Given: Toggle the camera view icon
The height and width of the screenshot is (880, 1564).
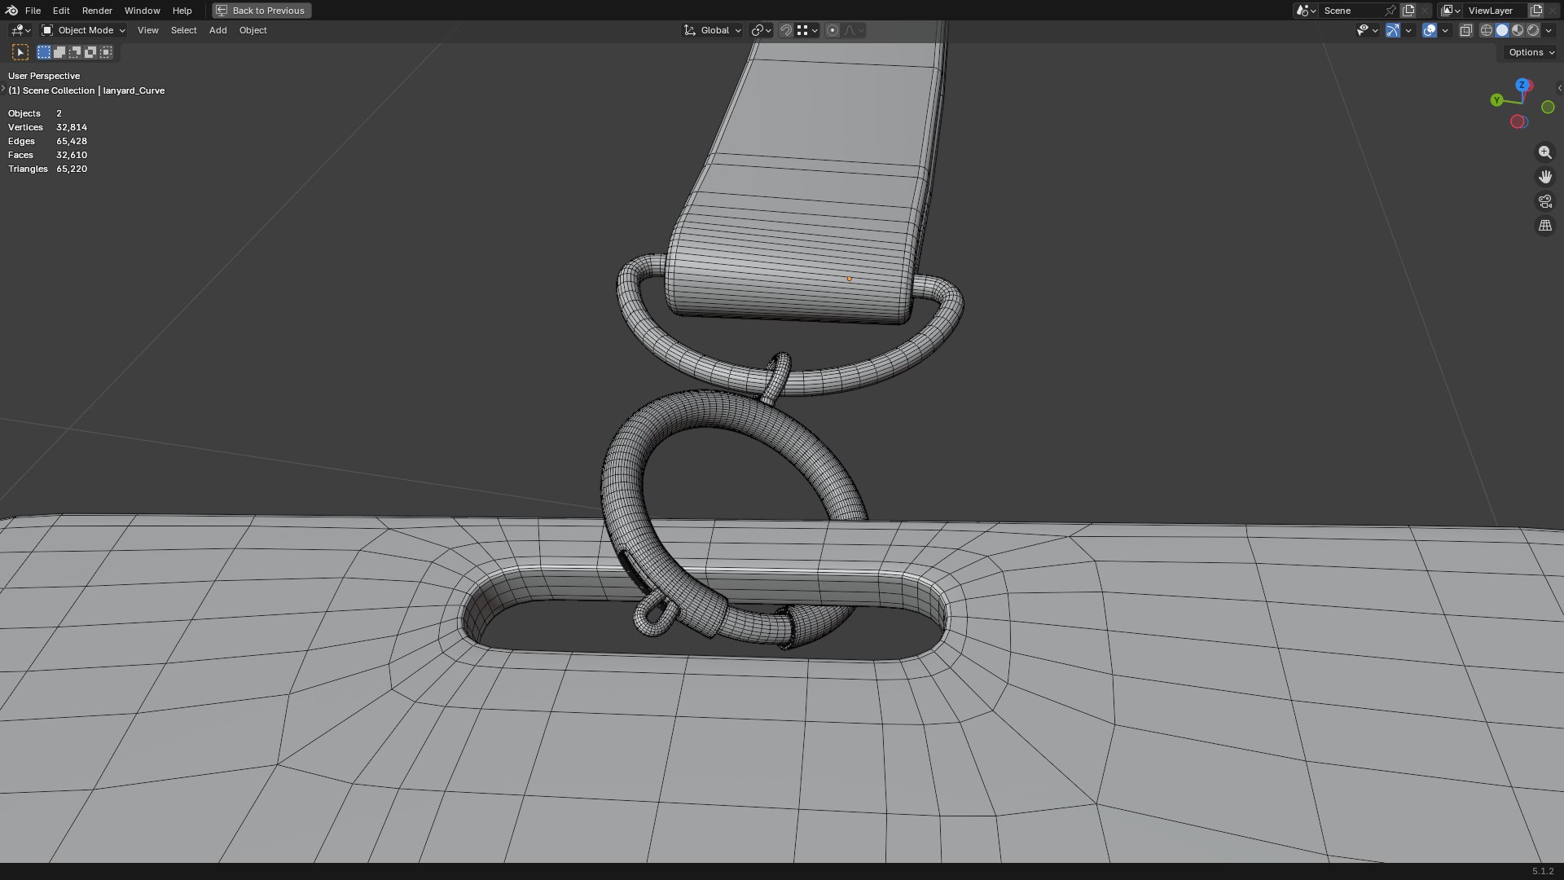Looking at the screenshot, I should [1544, 201].
